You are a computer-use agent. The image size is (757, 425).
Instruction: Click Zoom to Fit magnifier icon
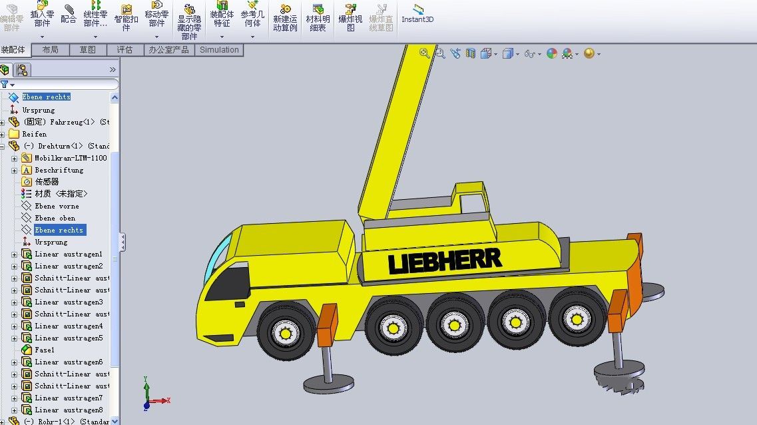[424, 53]
